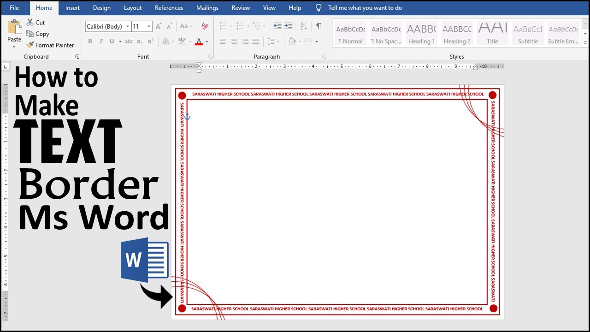Click Tell me what you want to do

click(365, 8)
